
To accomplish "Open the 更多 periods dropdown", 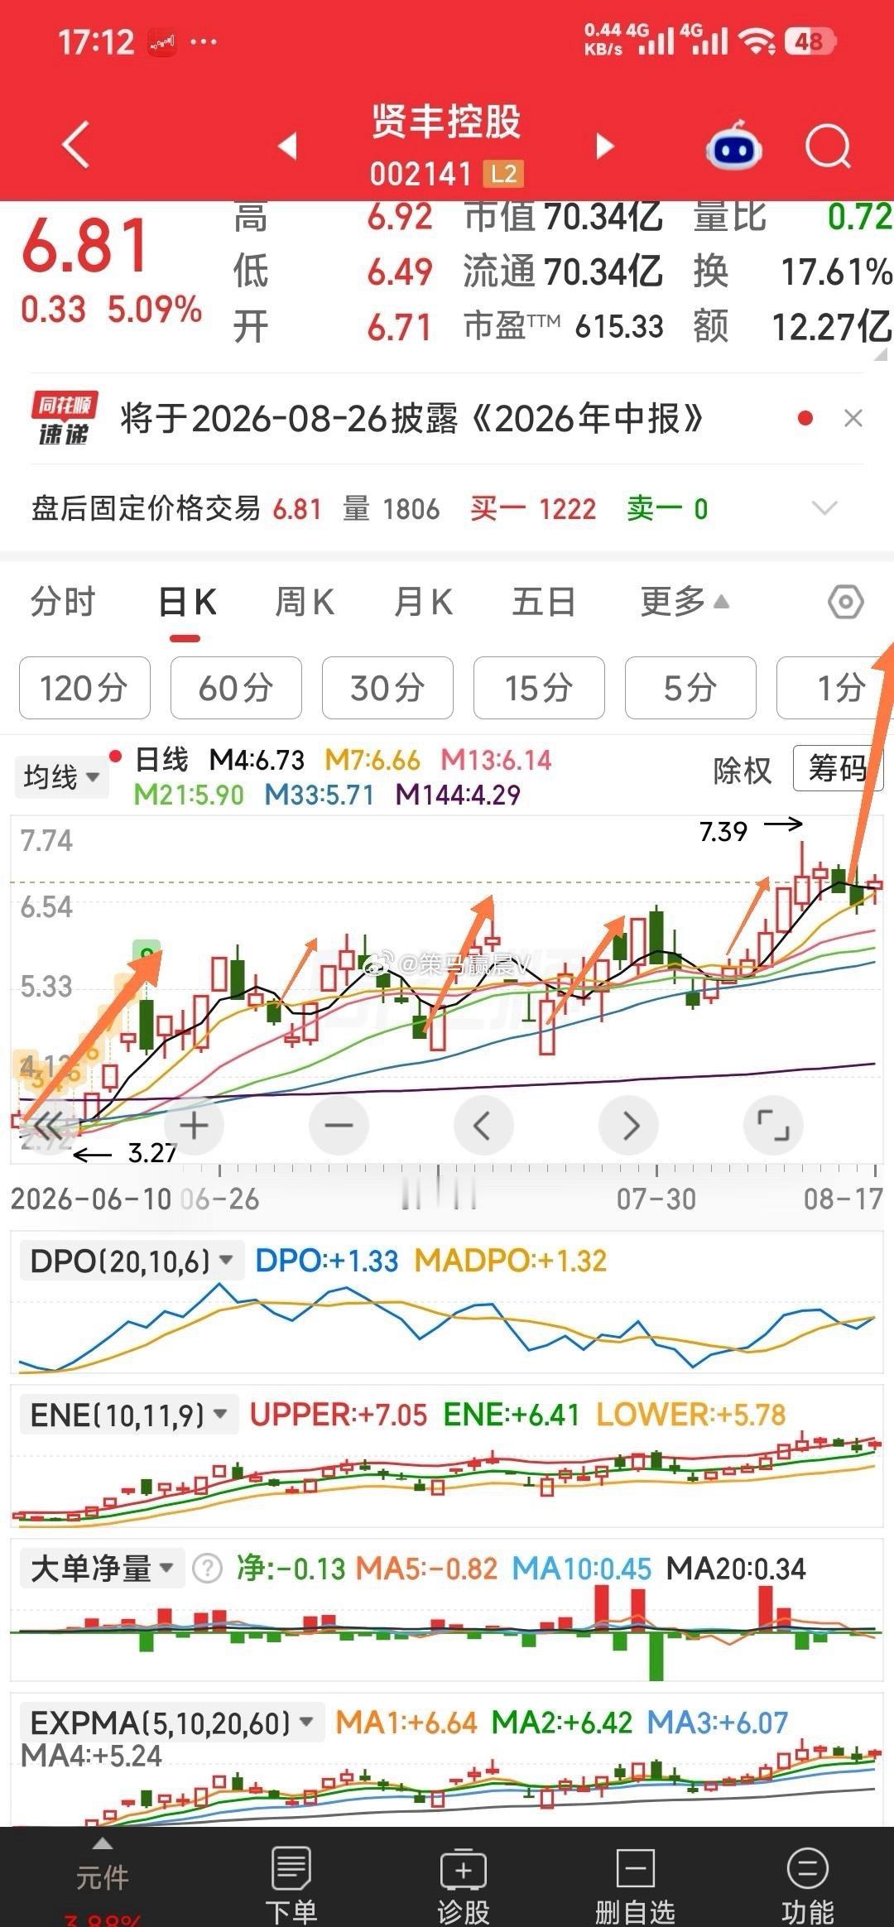I will (685, 602).
